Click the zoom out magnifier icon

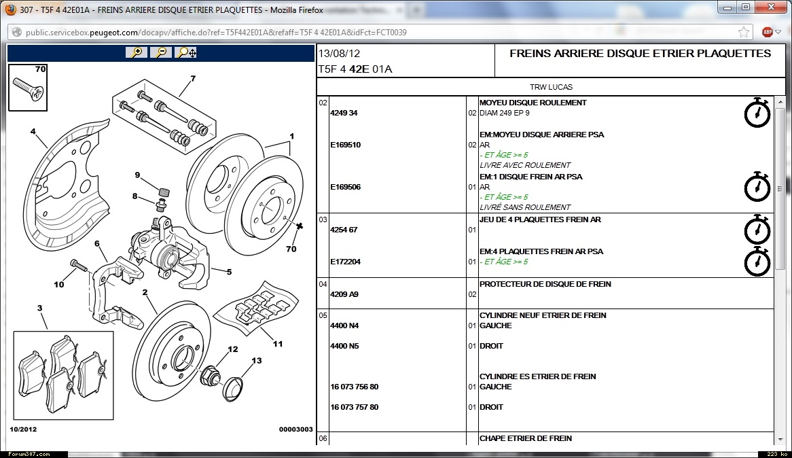click(x=161, y=53)
